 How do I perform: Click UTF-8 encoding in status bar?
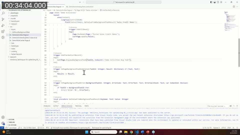223,128
